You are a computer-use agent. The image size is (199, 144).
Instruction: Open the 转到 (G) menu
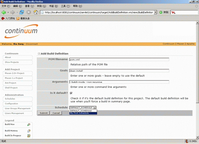(x=42, y=6)
